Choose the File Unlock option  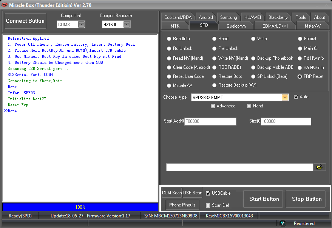pyautogui.click(x=214, y=48)
